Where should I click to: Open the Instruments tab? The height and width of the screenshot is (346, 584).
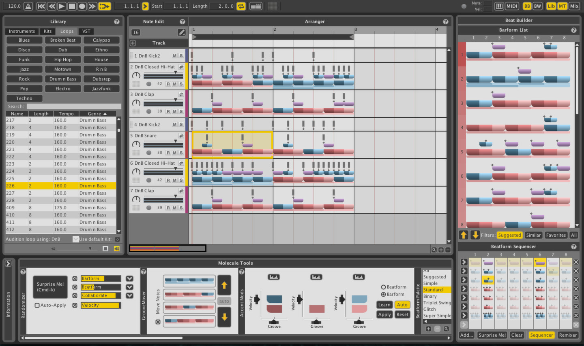click(21, 31)
